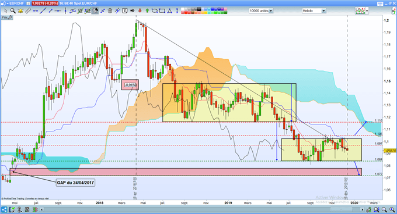Select the short segment line tool
Image resolution: width=397 pixels, height=214 pixels.
[50, 11]
